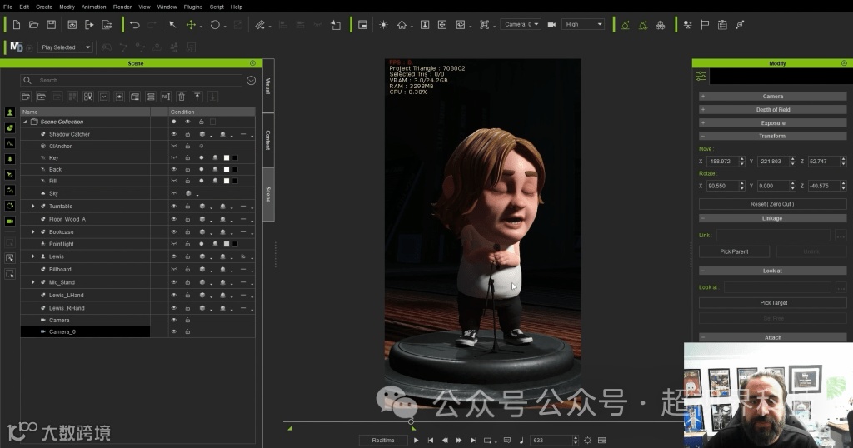Play the animation
This screenshot has width=853, height=448.
point(417,440)
